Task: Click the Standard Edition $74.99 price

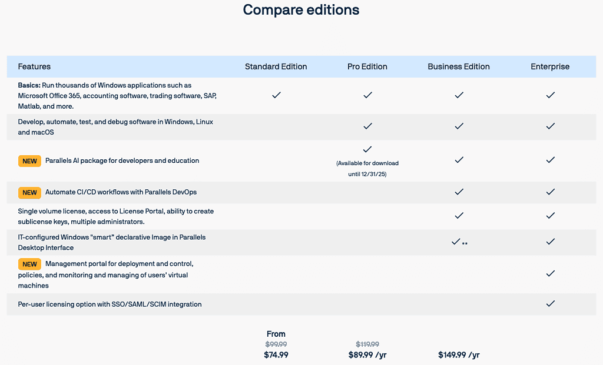Action: pyautogui.click(x=276, y=355)
